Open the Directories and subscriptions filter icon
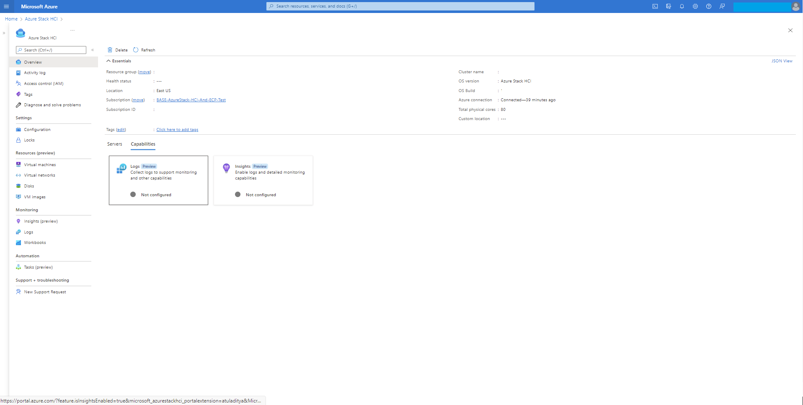Screen dimensions: 803x405 [x=669, y=6]
